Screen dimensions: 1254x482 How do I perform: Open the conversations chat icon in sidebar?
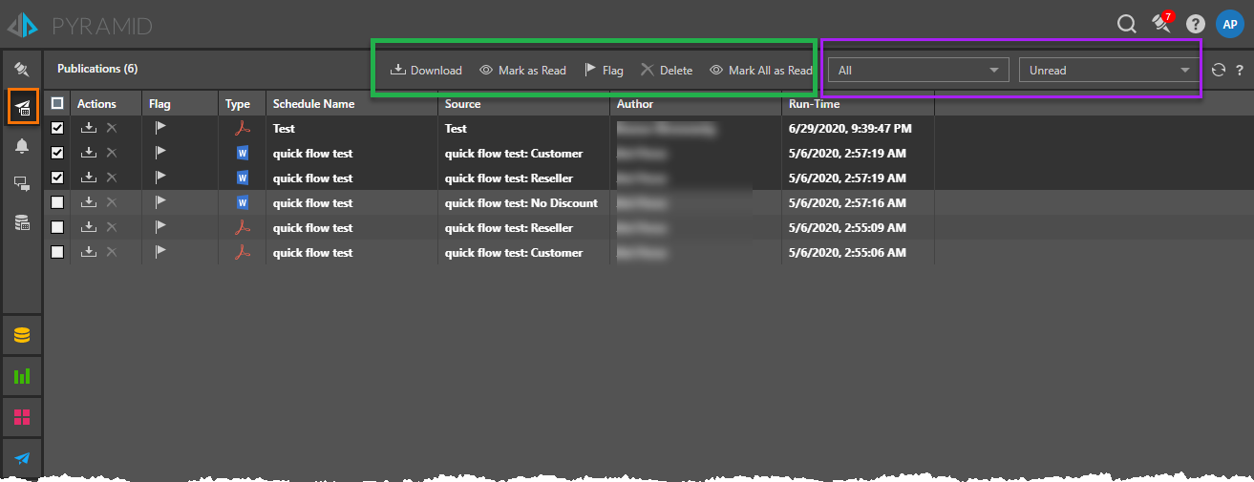click(x=22, y=184)
